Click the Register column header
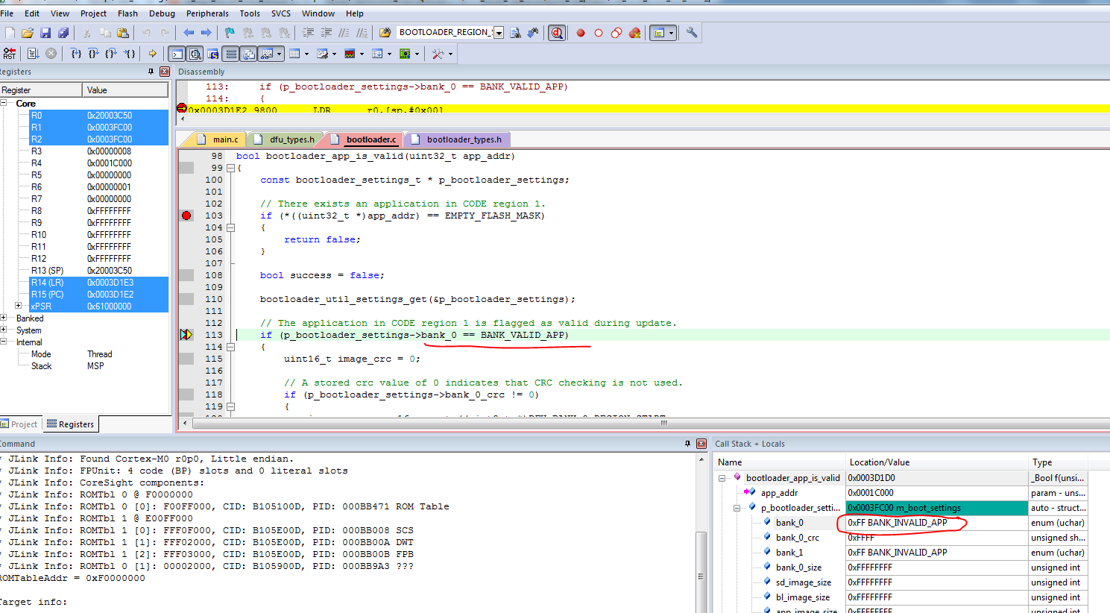Viewport: 1110px width, 613px height. pos(41,90)
